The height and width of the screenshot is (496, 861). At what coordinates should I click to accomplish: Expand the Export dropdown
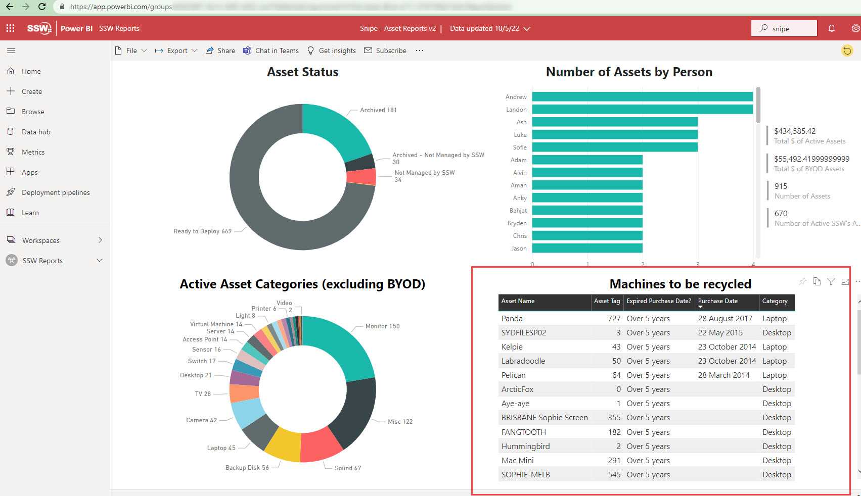[x=176, y=51]
